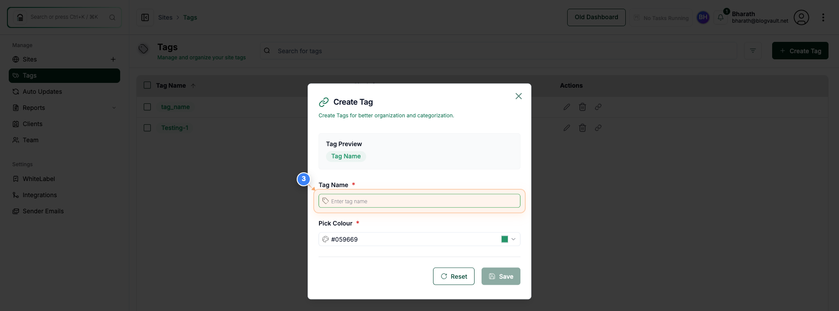
Task: Click the #059669 colour hex field
Action: 419,239
